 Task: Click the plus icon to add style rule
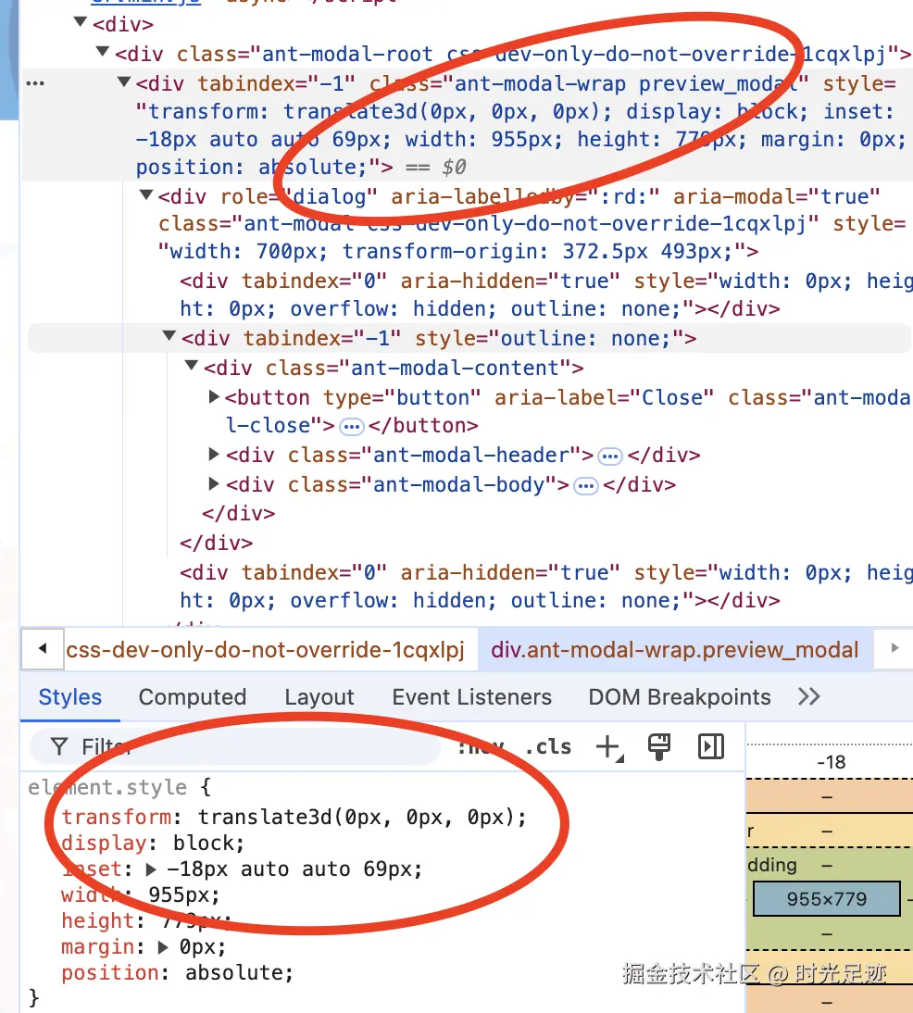coord(607,745)
